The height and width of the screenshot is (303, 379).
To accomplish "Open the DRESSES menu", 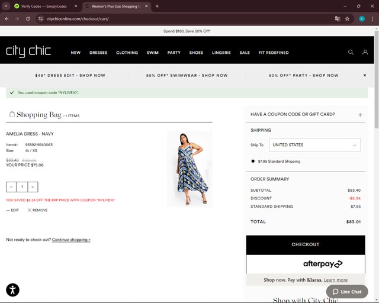I will pyautogui.click(x=98, y=53).
